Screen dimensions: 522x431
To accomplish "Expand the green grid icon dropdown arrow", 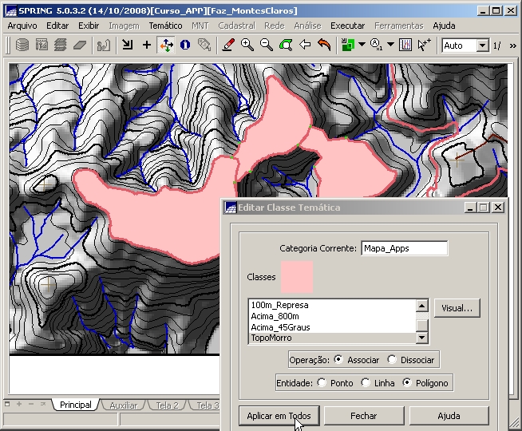I will click(x=362, y=45).
